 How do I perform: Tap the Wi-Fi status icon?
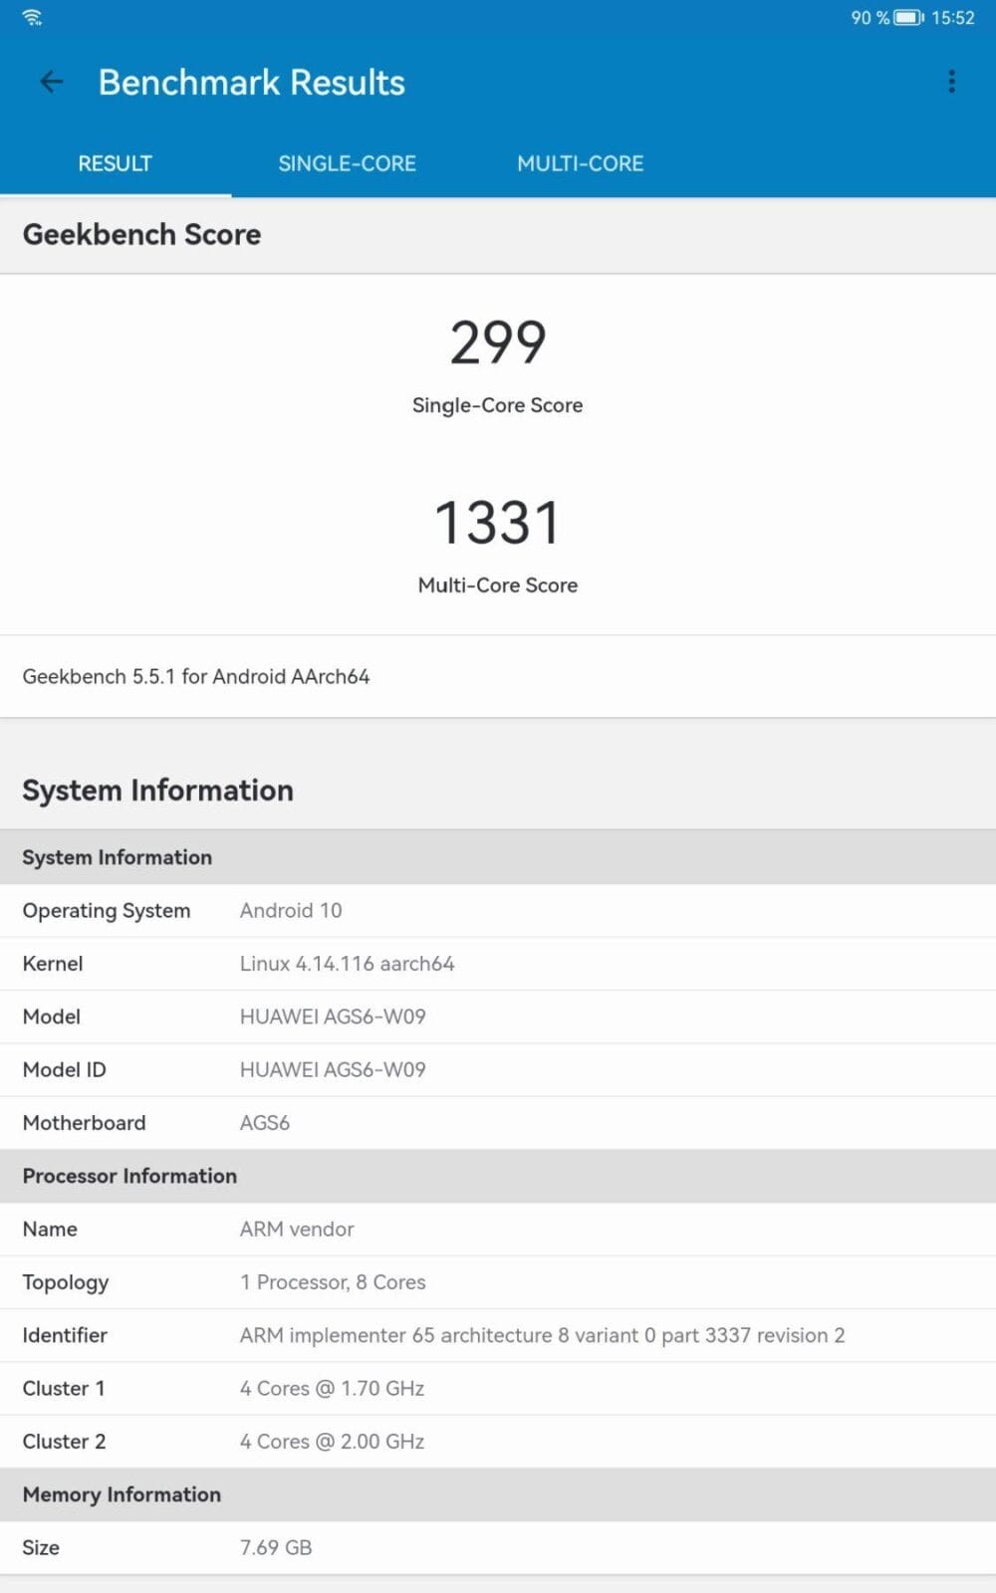tap(33, 17)
